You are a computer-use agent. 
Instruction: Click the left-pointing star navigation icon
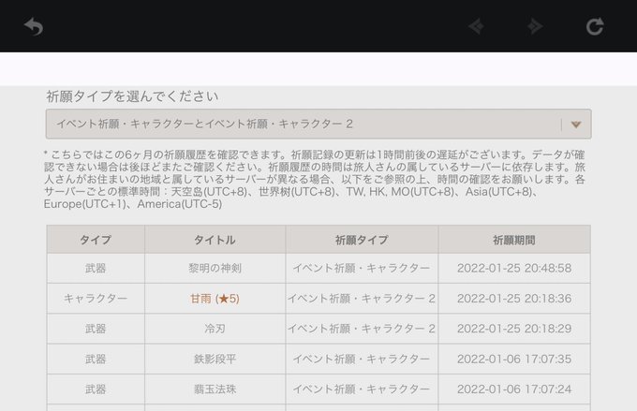[476, 27]
